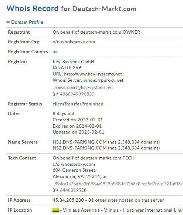
Task: Click the clientTransferProhibited status value
Action: coord(78,104)
